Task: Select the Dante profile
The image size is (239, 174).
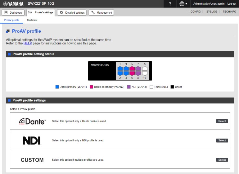Action: pyautogui.click(x=222, y=121)
